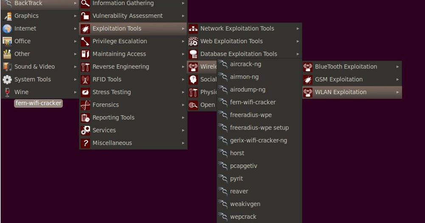
Task: Open the Other category menu
Action: [x=40, y=54]
